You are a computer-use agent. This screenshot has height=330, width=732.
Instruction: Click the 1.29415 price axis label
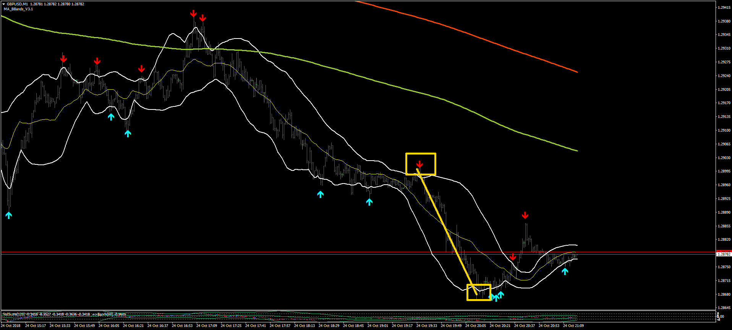(724, 8)
